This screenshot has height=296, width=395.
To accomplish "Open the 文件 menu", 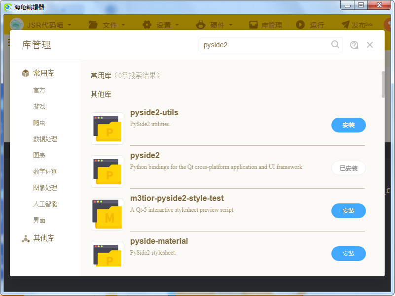I will pyautogui.click(x=110, y=25).
